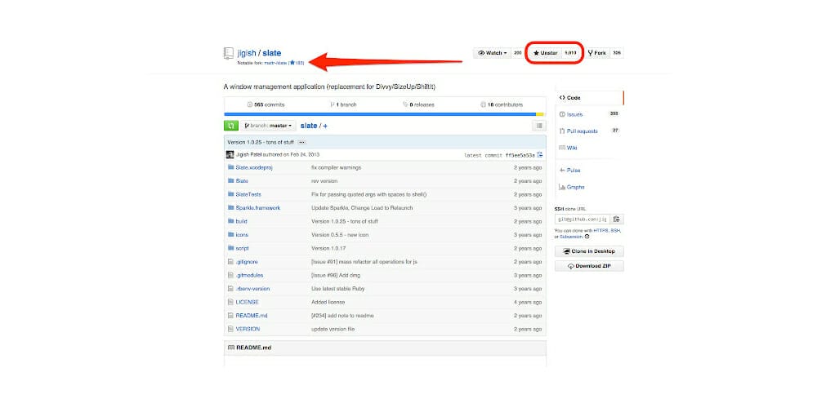Open the SlateTests folder name
This screenshot has width=817, height=408.
(x=248, y=194)
